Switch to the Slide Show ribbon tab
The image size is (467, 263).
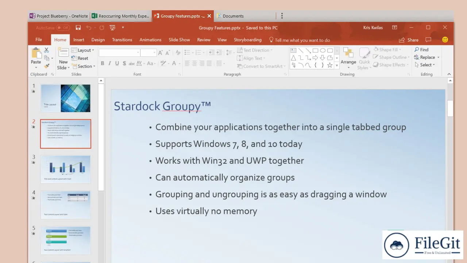[179, 40]
